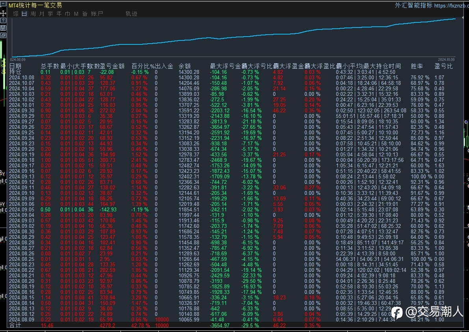Select the 2024.10.07 date row

click(22, 83)
